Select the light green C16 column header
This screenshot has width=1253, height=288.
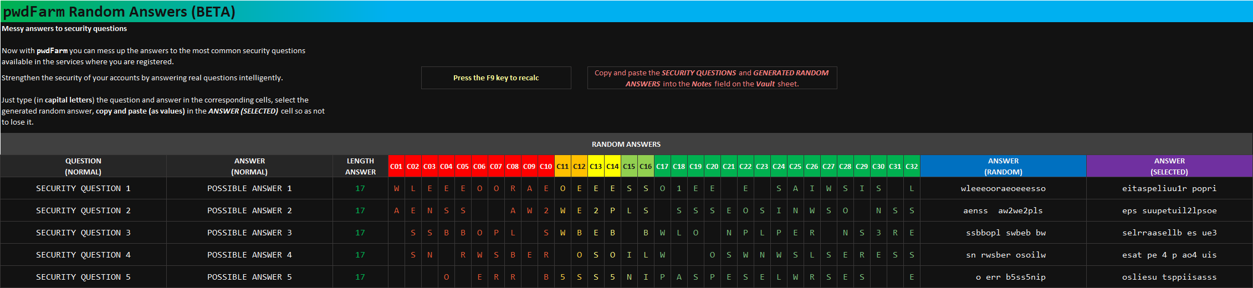pos(646,166)
